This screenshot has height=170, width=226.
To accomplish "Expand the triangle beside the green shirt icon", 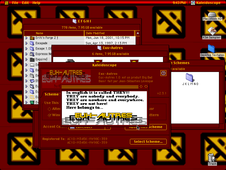I will pyautogui.click(x=27, y=102).
